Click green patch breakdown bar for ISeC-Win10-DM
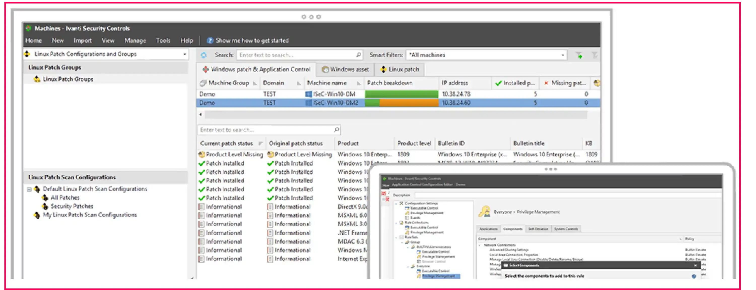This screenshot has height=290, width=756. (x=401, y=94)
